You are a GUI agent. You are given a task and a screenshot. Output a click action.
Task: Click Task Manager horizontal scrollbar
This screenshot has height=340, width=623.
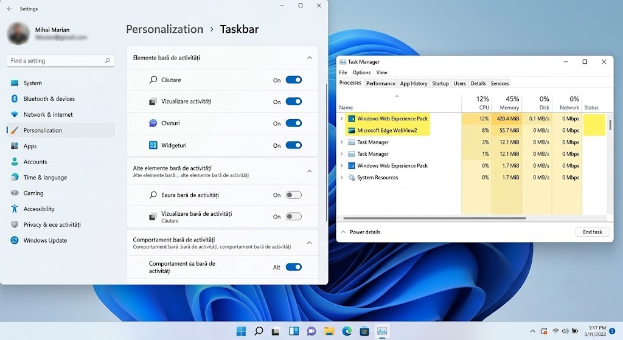434,218
